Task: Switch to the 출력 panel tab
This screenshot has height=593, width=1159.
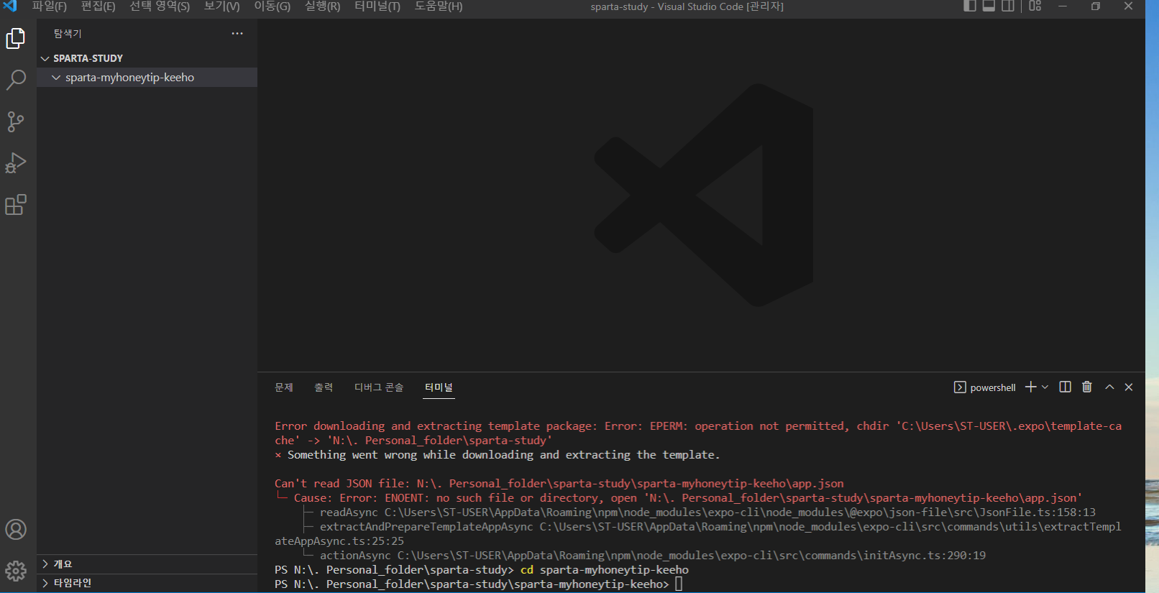Action: (324, 387)
